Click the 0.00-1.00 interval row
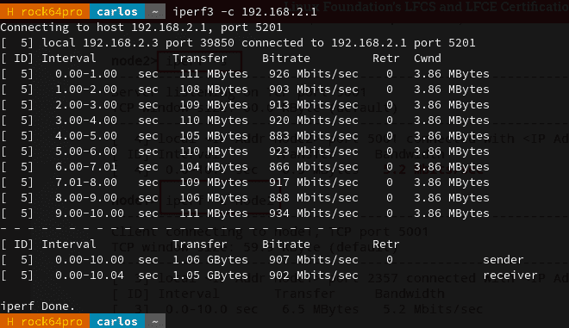The width and height of the screenshot is (569, 328). 245,74
